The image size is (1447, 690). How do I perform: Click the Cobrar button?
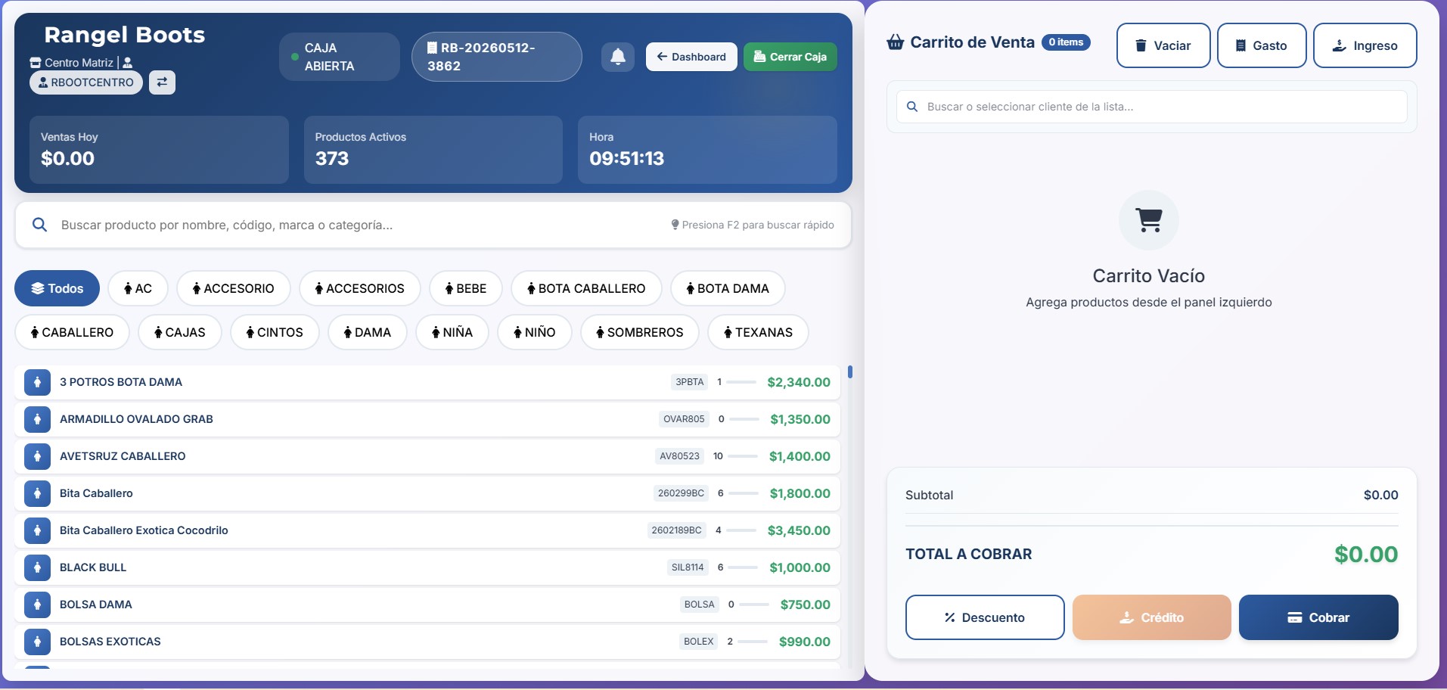(1318, 617)
